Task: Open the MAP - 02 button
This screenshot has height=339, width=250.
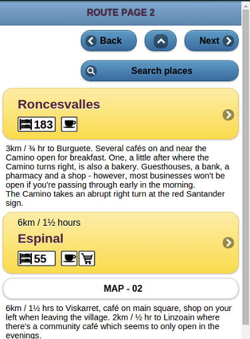Action: tap(121, 288)
